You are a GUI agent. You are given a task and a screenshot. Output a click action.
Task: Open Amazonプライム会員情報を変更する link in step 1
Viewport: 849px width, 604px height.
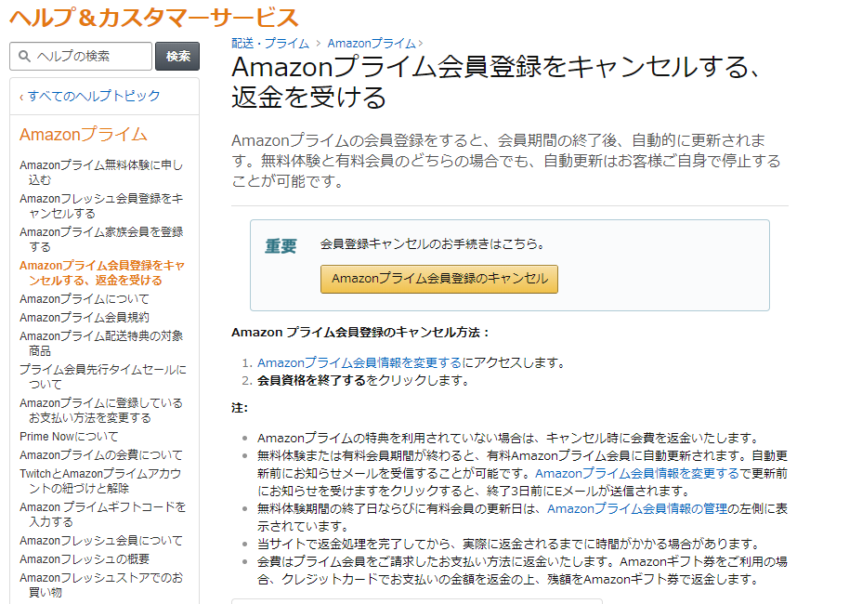(359, 363)
